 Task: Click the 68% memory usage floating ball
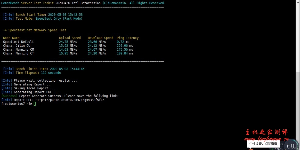292,146
